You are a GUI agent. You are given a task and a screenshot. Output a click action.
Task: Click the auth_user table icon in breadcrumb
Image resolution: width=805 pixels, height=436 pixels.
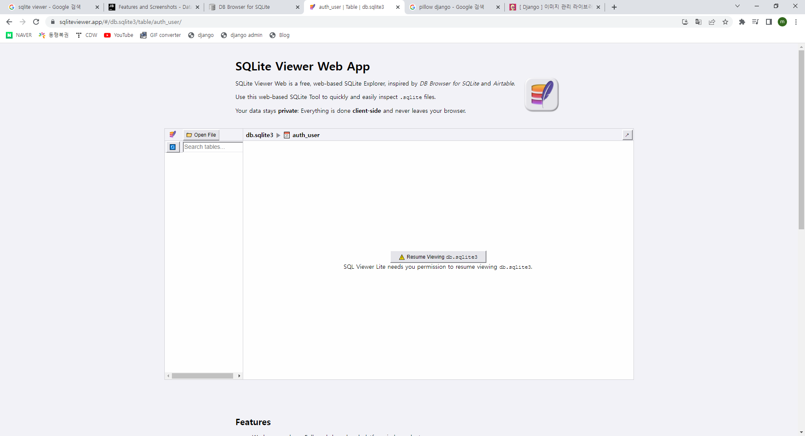[x=287, y=135]
